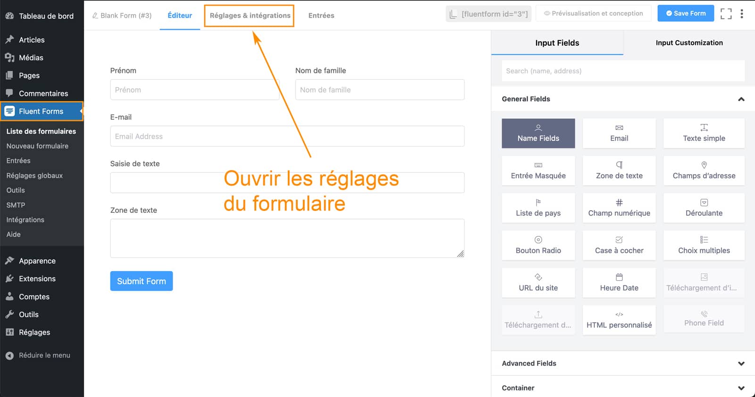The image size is (755, 397).
Task: Add a Liste de pays field
Action: [538, 208]
